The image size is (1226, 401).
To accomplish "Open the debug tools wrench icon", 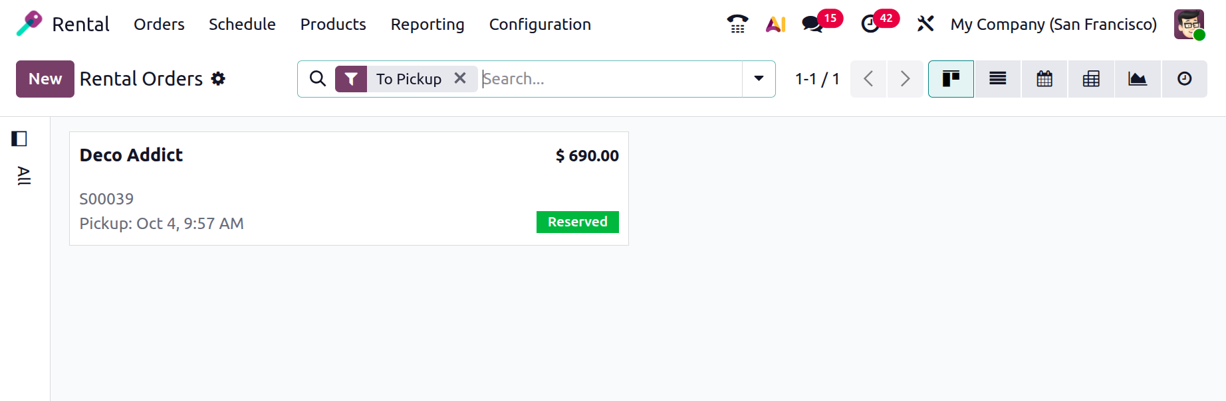I will (x=925, y=25).
